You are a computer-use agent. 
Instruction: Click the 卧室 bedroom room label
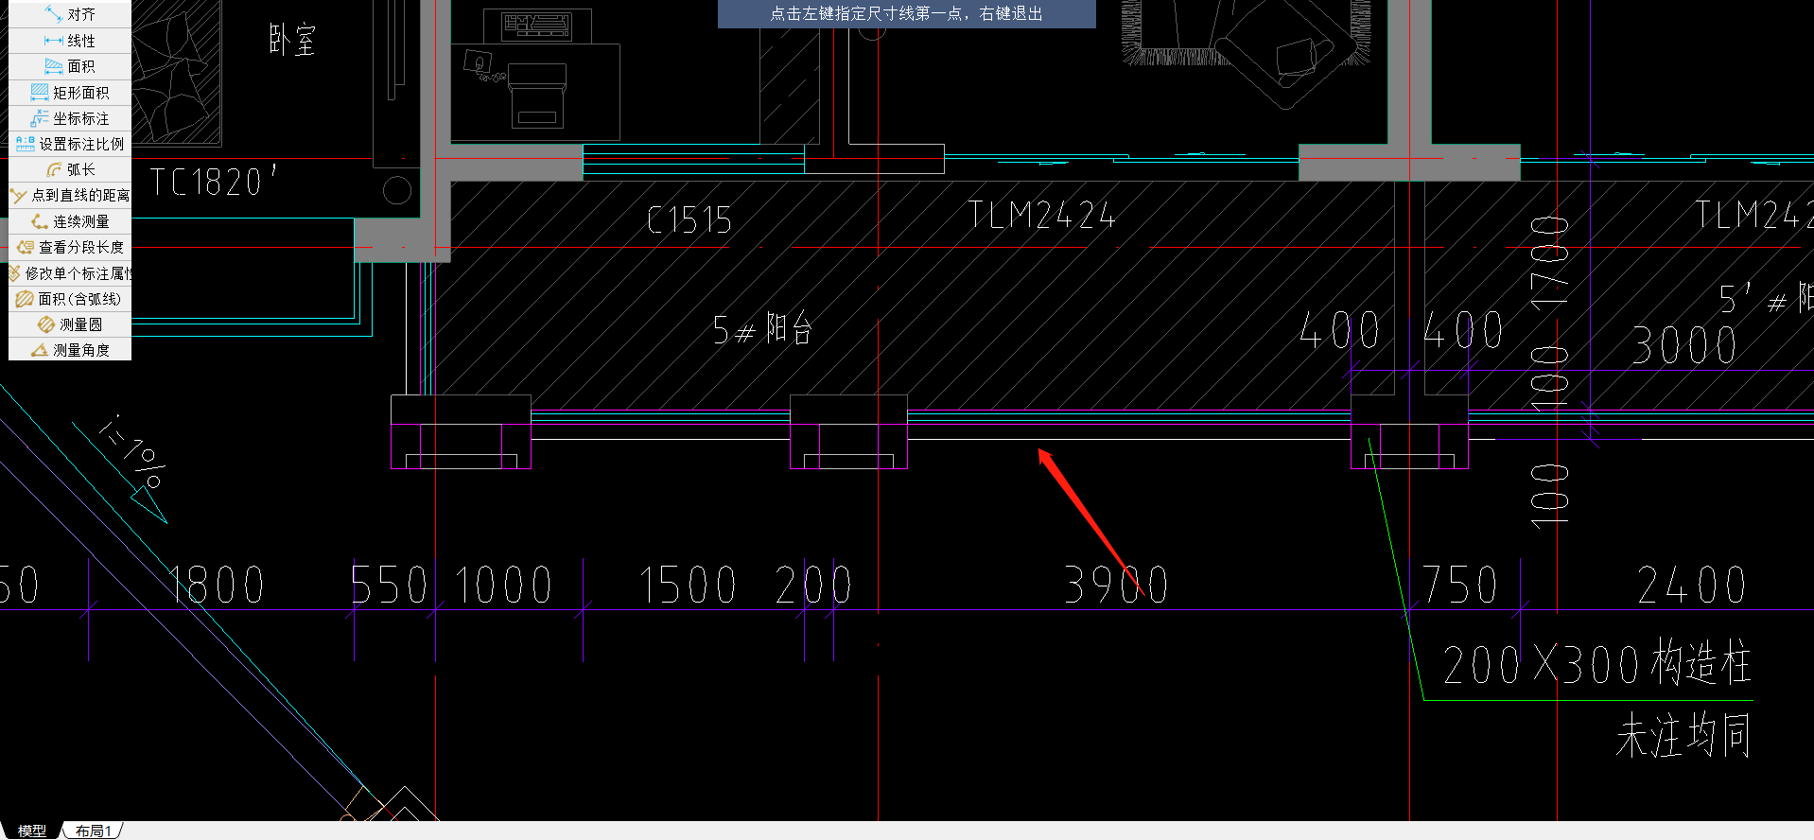click(x=292, y=40)
